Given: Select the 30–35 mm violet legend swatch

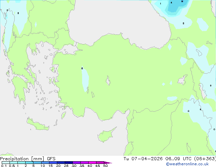Looking at the screenshot, I should 77,163.
